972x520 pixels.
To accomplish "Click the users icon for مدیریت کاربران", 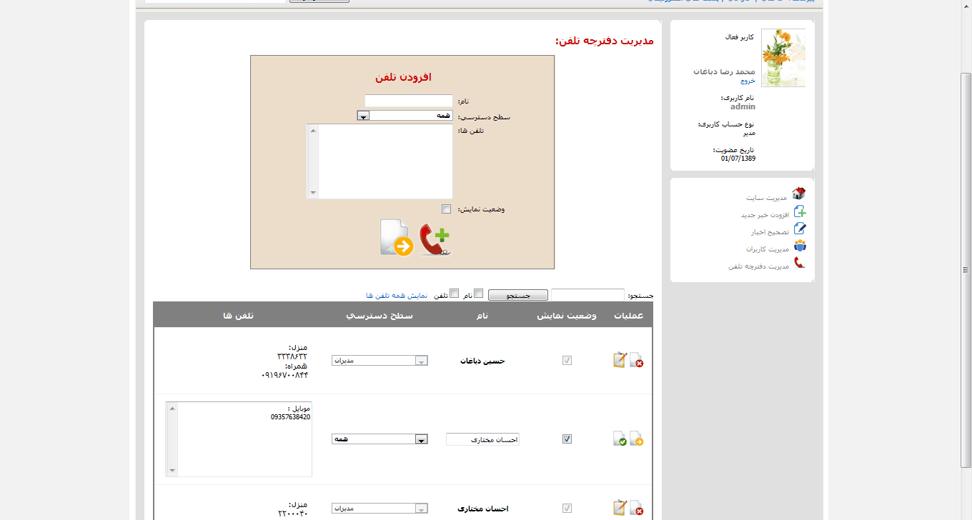I will [799, 246].
